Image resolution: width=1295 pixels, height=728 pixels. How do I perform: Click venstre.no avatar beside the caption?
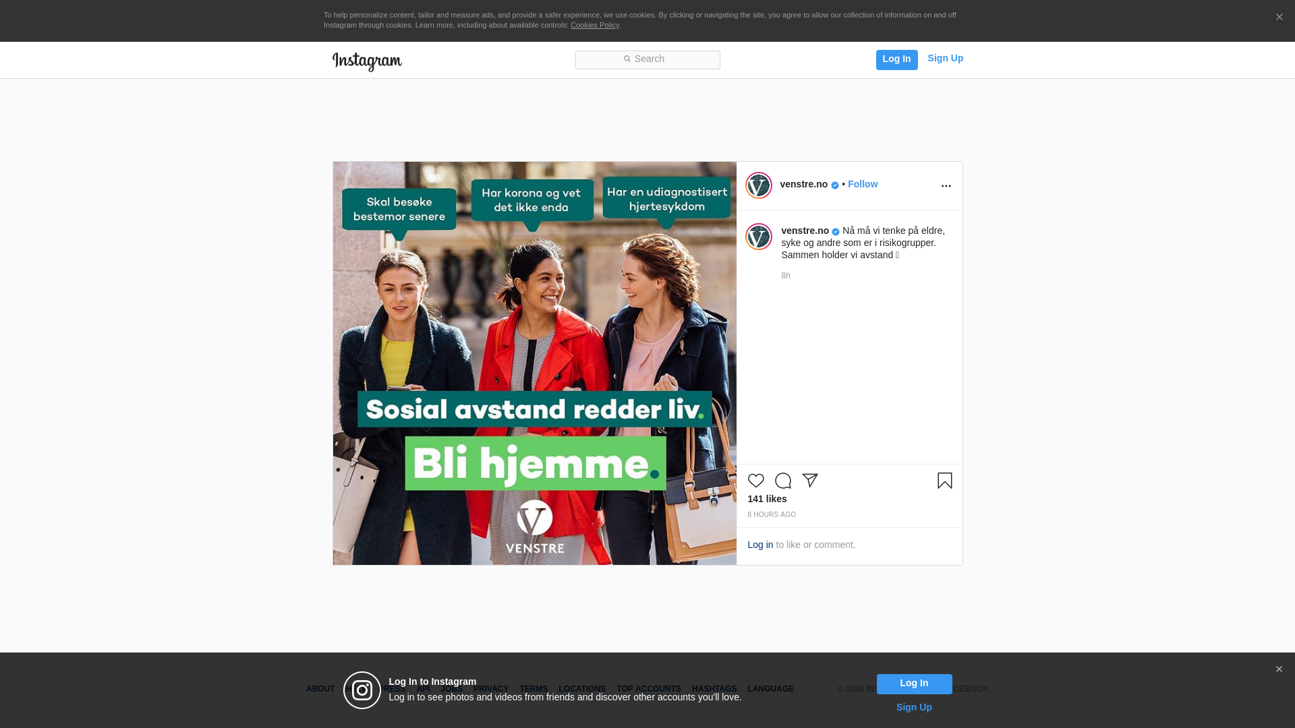click(x=758, y=237)
